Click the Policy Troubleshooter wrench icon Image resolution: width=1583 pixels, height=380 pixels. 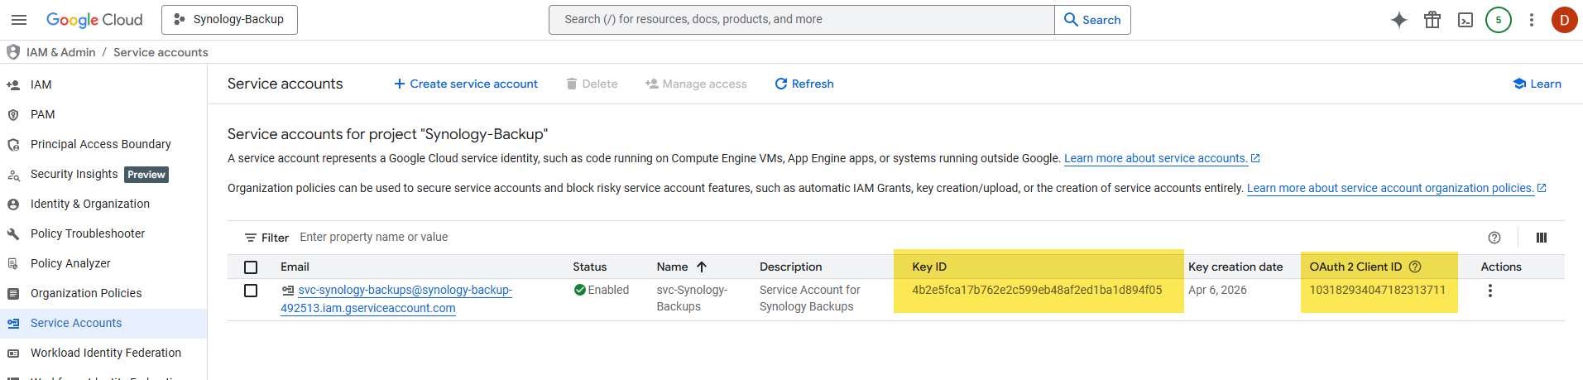point(13,233)
